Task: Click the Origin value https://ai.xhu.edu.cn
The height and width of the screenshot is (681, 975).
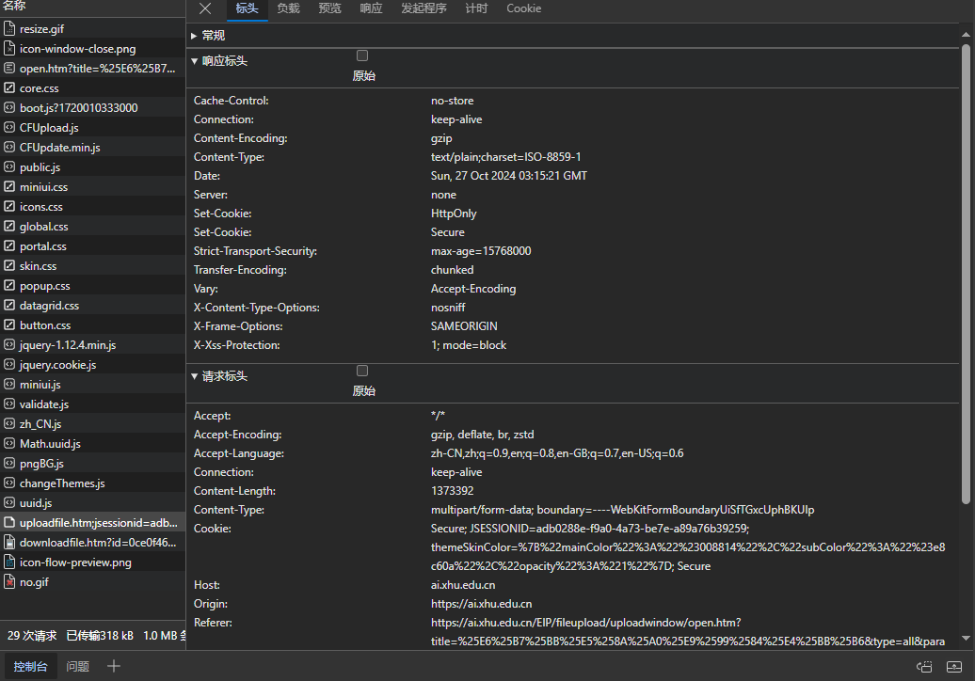Action: pos(481,604)
